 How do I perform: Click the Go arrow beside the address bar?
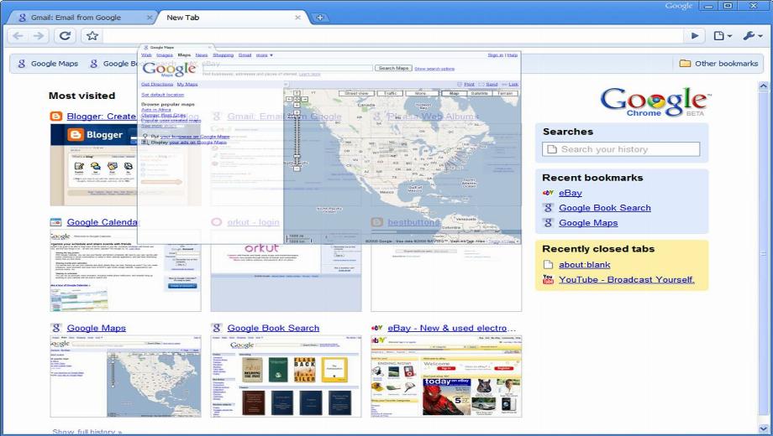pos(695,35)
